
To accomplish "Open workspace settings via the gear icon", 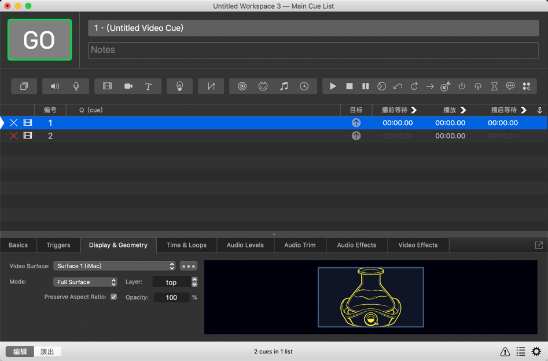I will [536, 351].
